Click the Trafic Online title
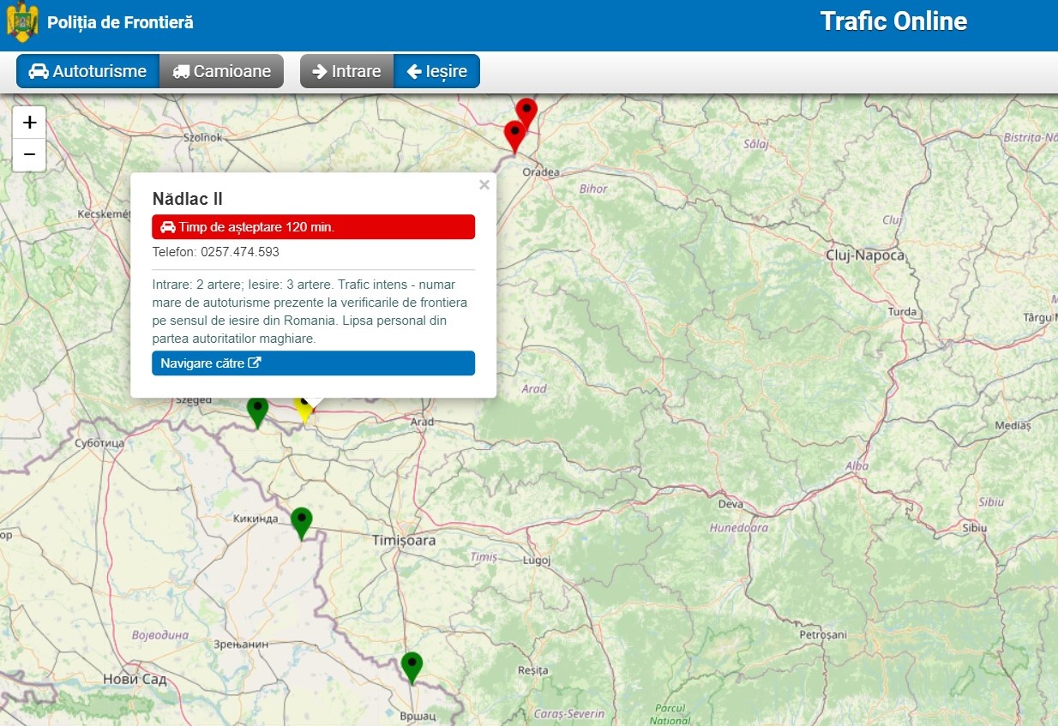 click(893, 22)
